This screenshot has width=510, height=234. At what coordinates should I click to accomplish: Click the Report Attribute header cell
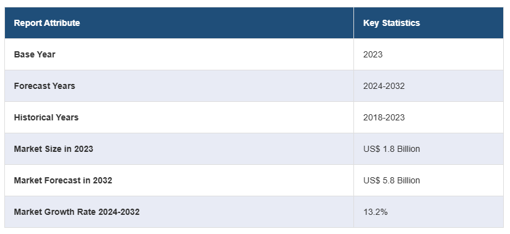click(179, 23)
